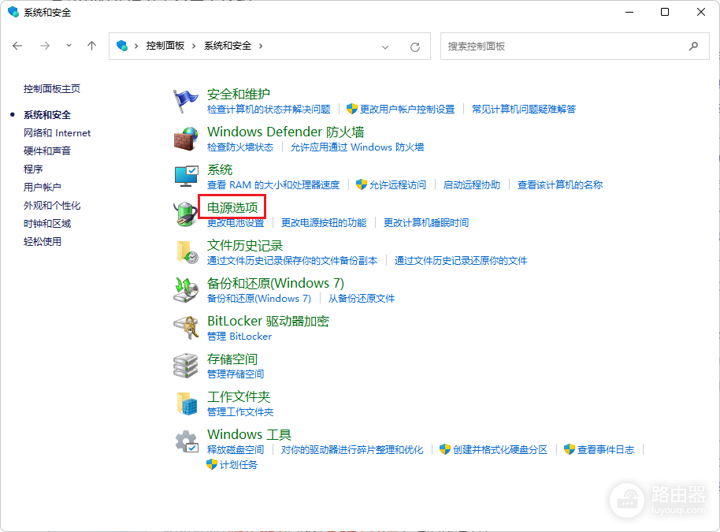Open 启动远程协助 link

(472, 185)
